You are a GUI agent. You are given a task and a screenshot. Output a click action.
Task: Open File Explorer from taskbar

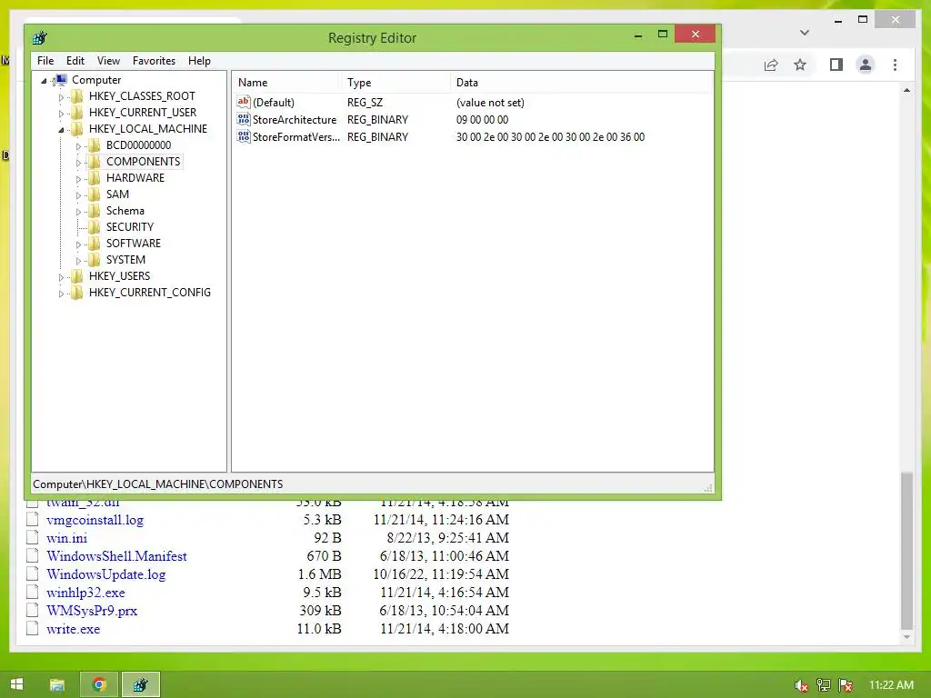pyautogui.click(x=57, y=684)
